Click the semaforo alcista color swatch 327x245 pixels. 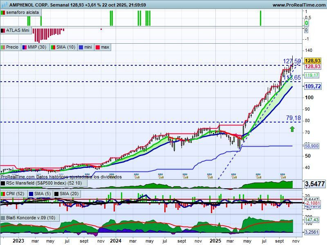tap(3, 13)
